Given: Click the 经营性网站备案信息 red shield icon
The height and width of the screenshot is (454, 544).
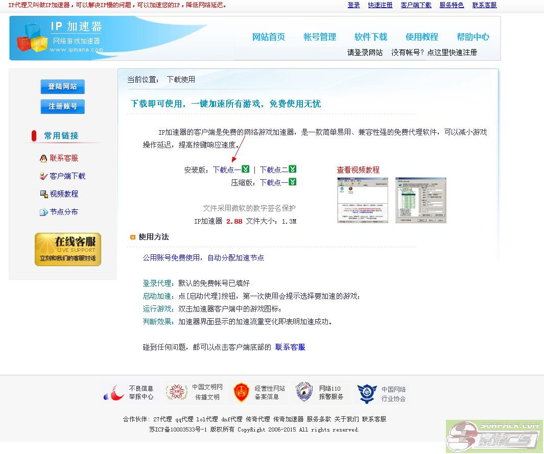Looking at the screenshot, I should pyautogui.click(x=241, y=392).
